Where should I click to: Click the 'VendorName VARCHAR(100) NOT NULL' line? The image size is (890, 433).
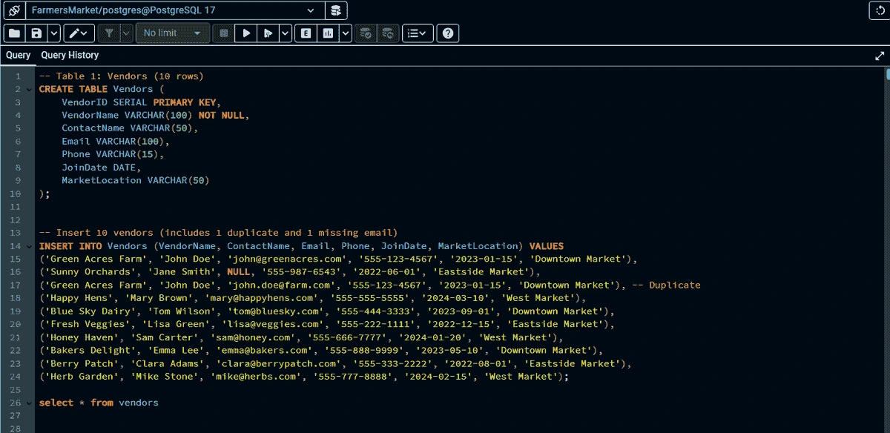[x=156, y=115]
